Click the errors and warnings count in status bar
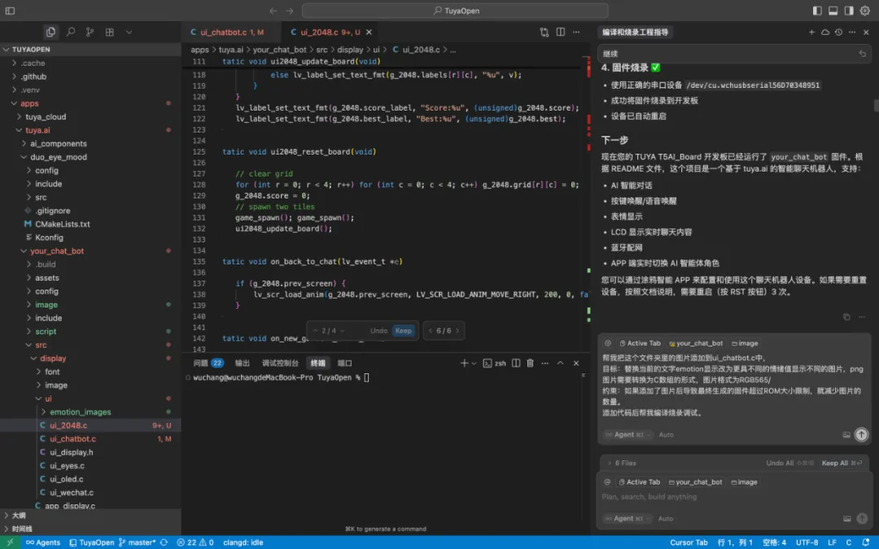 point(195,542)
